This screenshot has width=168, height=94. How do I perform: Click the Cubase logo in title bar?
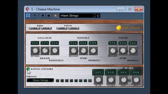coord(27,9)
